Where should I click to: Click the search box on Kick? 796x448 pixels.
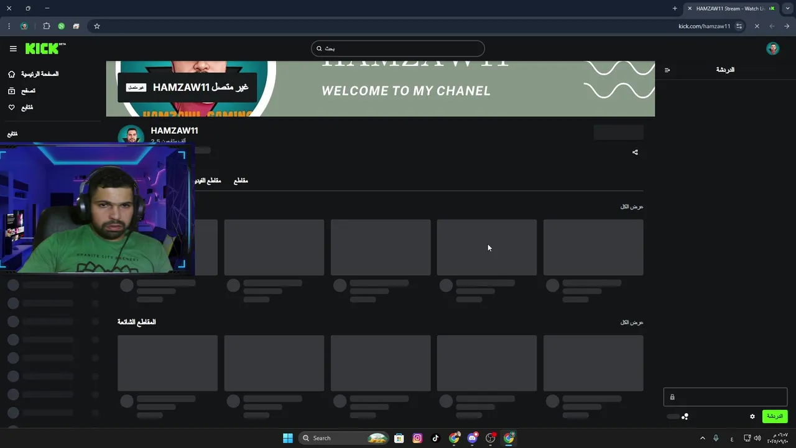[398, 49]
